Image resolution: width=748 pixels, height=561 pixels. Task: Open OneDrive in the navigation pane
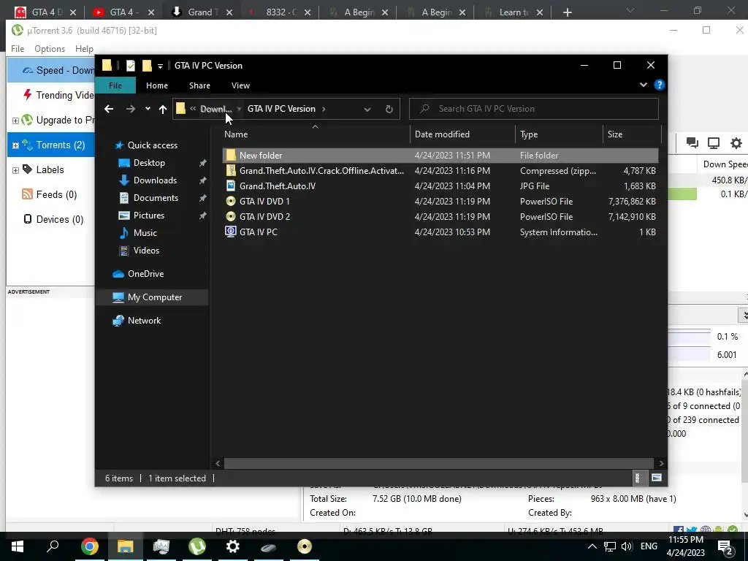click(x=145, y=274)
